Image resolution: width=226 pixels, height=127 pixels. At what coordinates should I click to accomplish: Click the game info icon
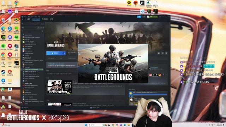162,53
